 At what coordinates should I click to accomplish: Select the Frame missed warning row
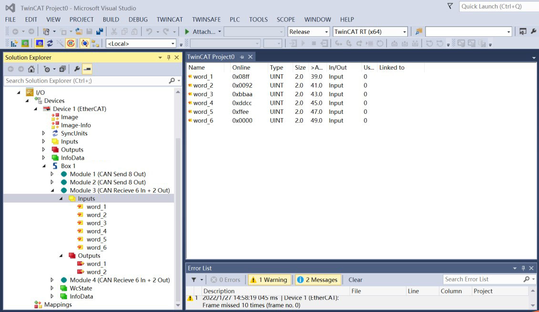pyautogui.click(x=271, y=302)
